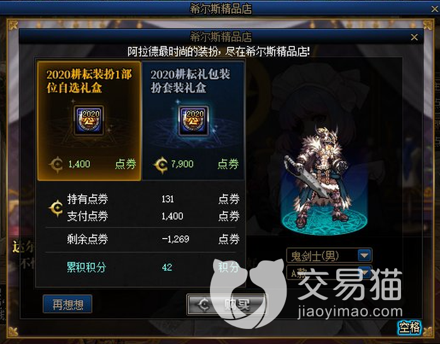Click the 2020 set gift box icon in blue card
This screenshot has height=344, width=440.
click(x=194, y=121)
